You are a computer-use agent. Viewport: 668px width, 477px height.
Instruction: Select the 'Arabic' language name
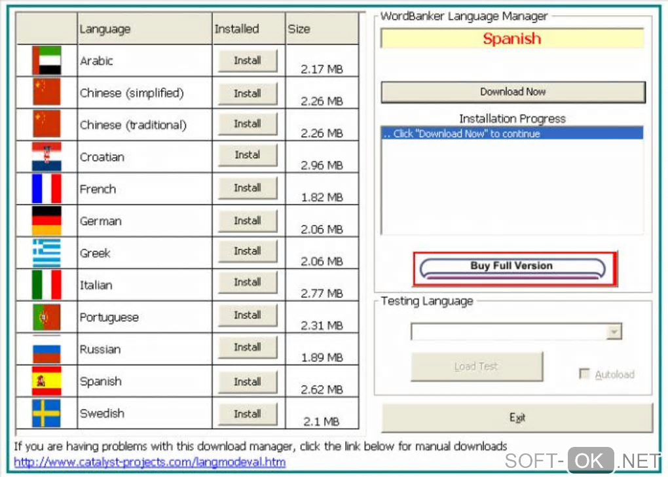tap(97, 61)
